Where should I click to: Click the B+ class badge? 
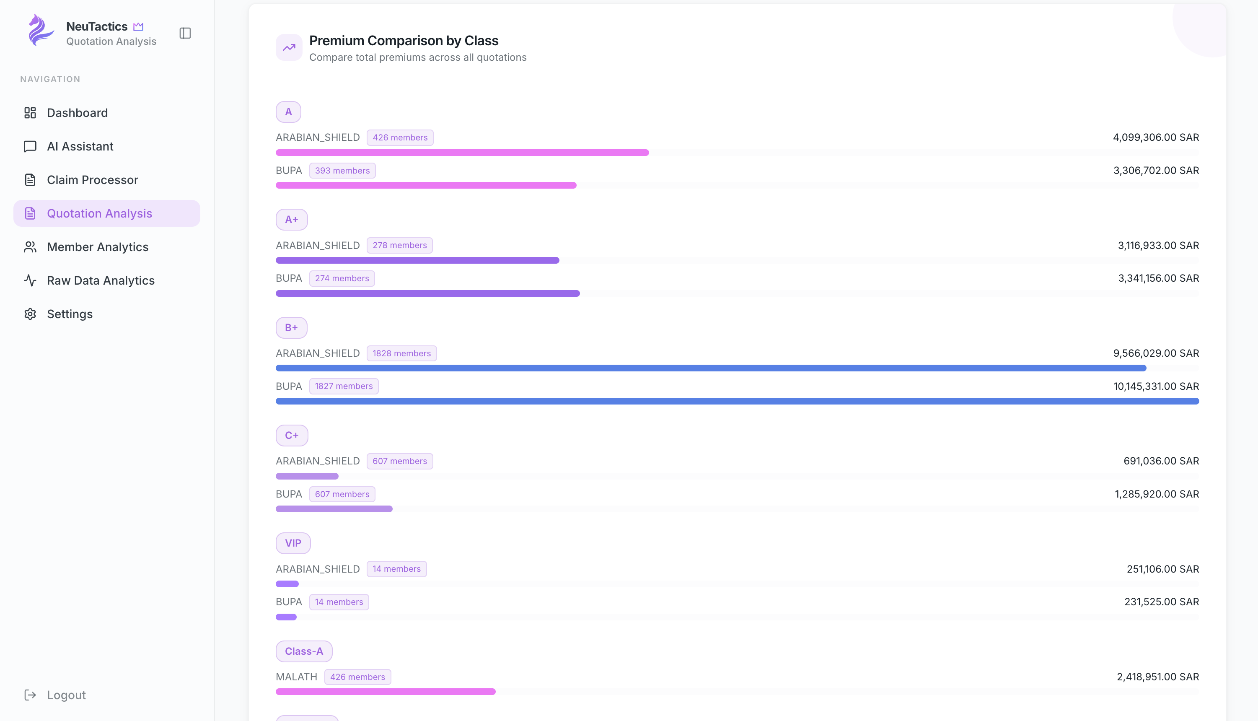tap(292, 328)
